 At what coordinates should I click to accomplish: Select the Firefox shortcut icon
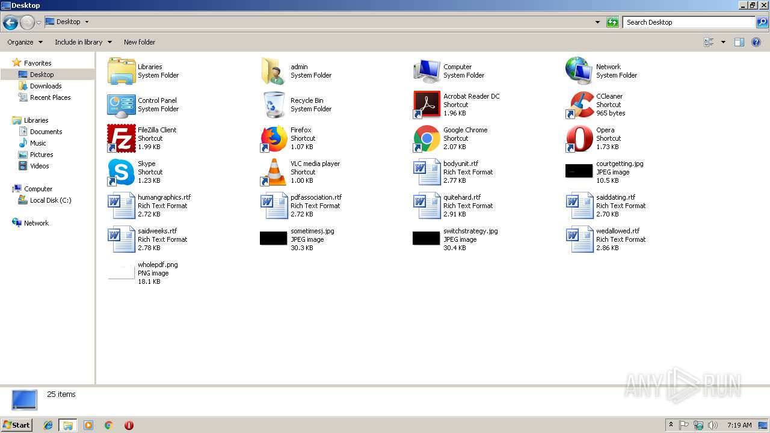pos(274,138)
